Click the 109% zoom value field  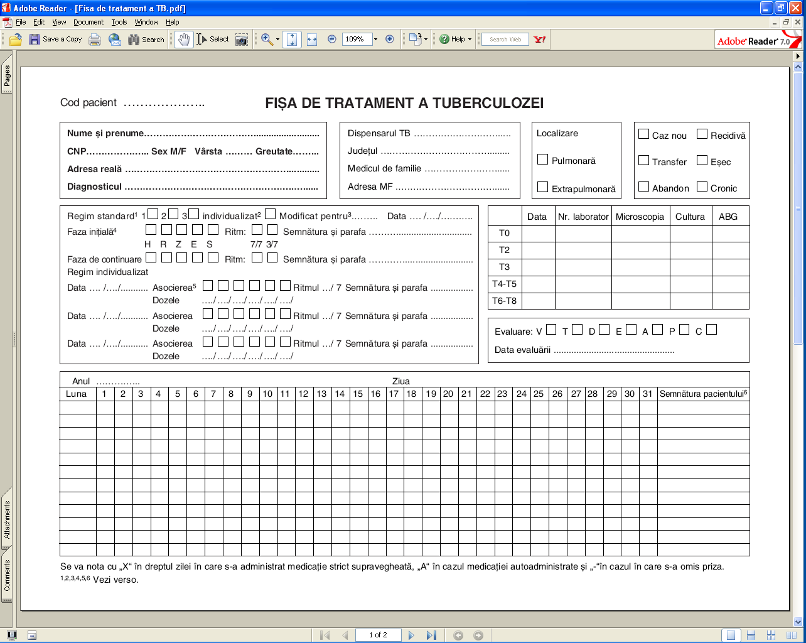click(357, 39)
